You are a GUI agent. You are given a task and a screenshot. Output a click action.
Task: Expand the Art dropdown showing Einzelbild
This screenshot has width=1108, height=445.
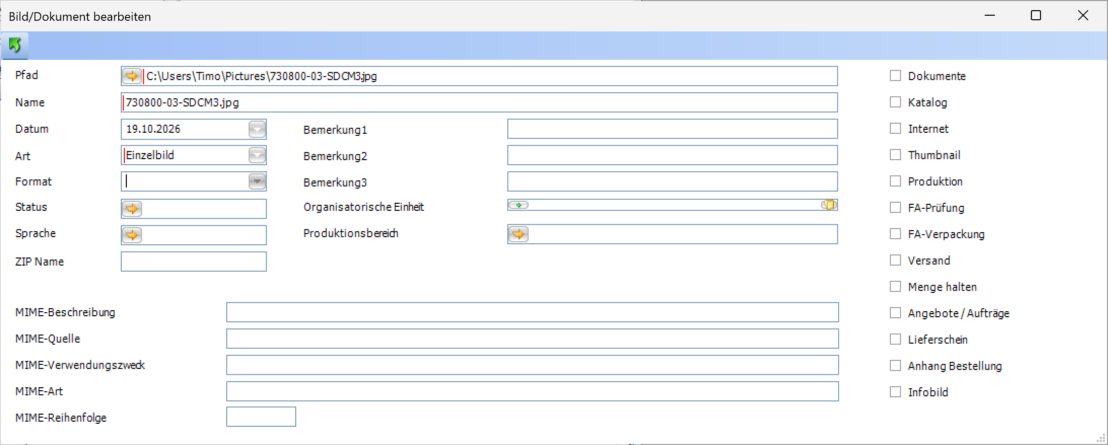(257, 155)
